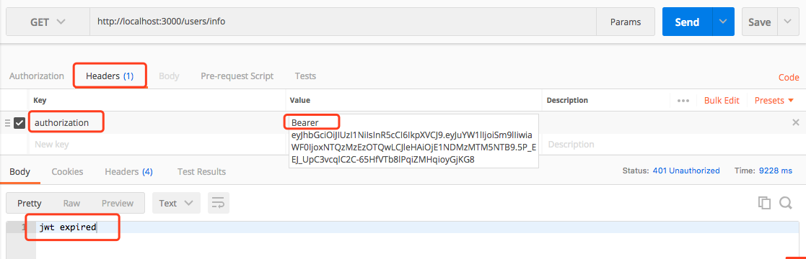Open the request Tests tab
The height and width of the screenshot is (259, 806).
[x=305, y=76]
